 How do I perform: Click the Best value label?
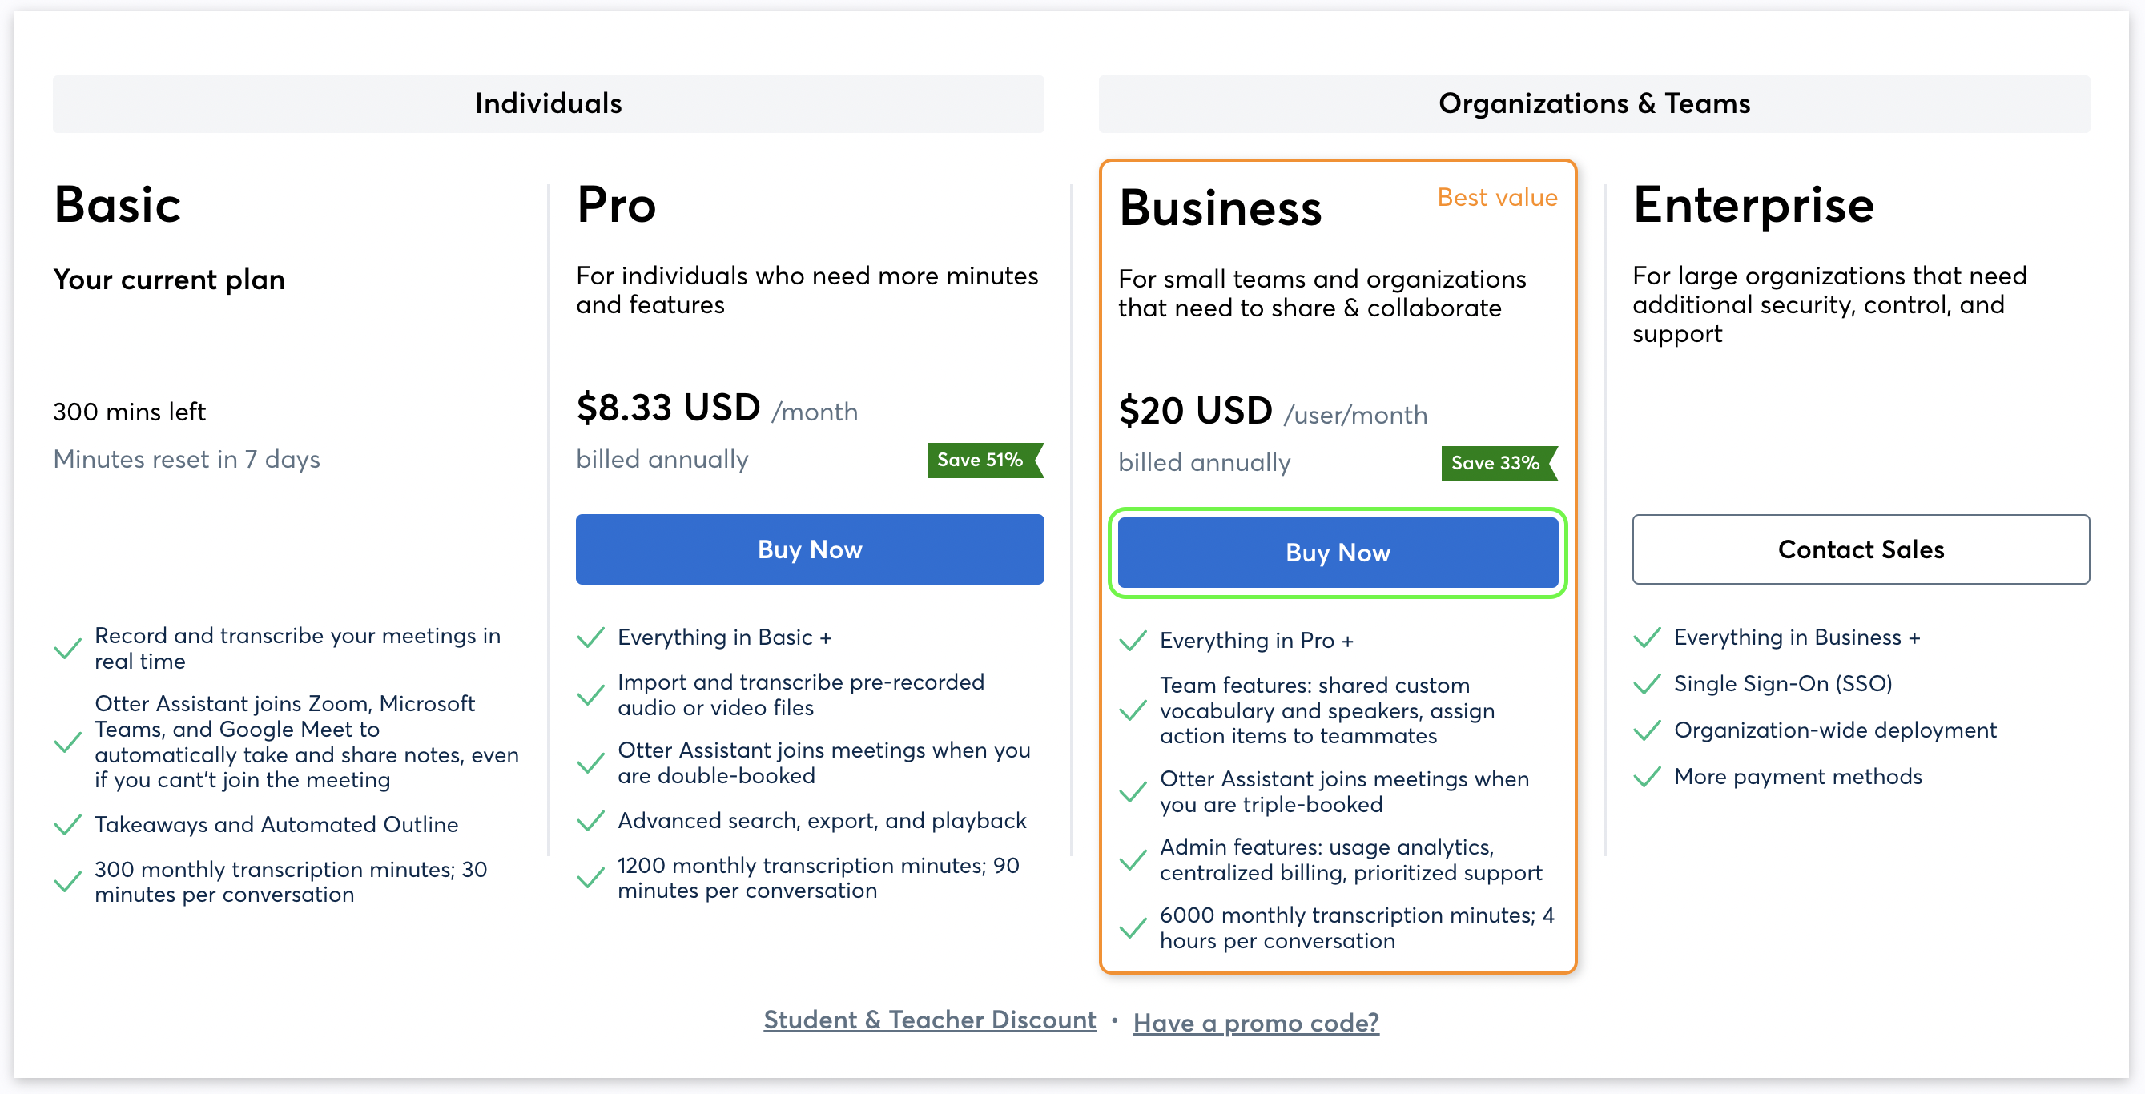click(1497, 197)
